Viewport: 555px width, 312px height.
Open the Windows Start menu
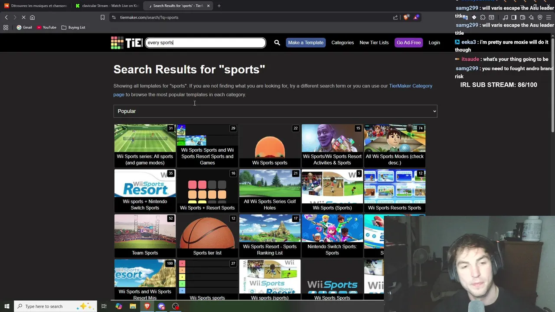(x=7, y=306)
